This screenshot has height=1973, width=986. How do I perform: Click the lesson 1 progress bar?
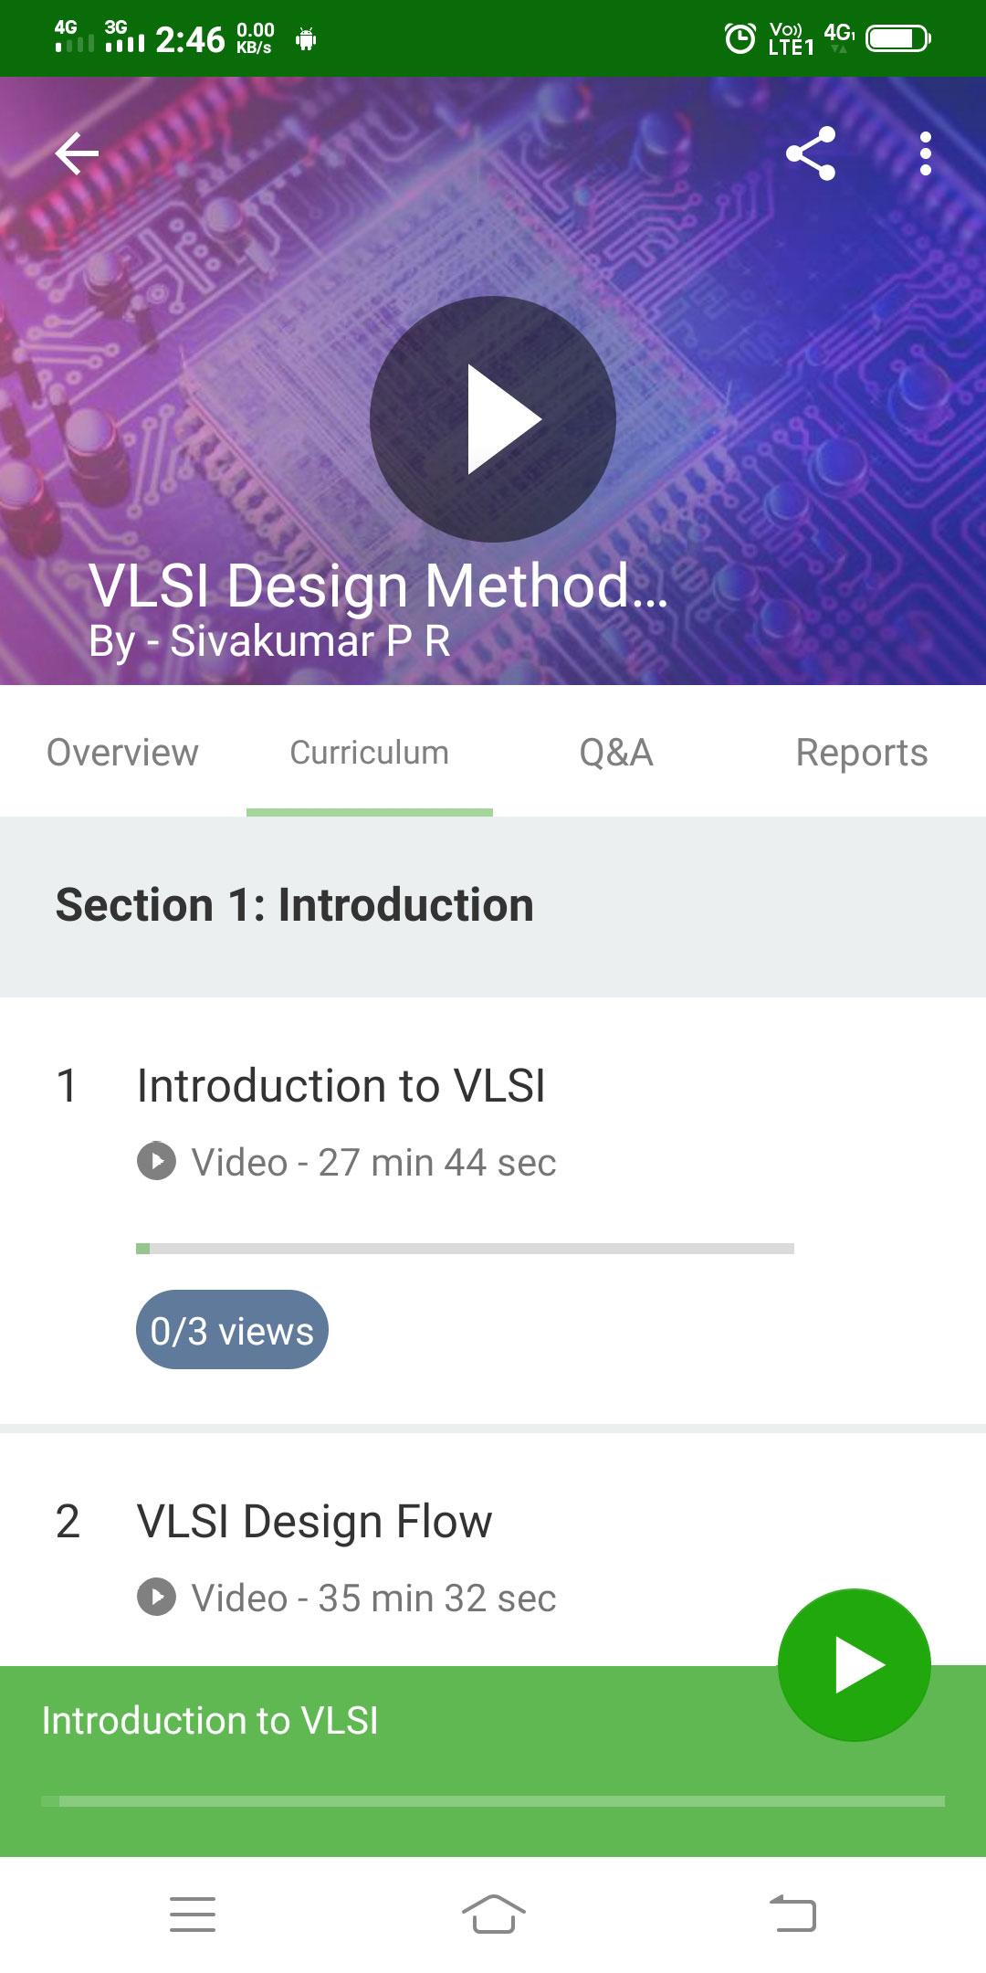click(x=465, y=1249)
